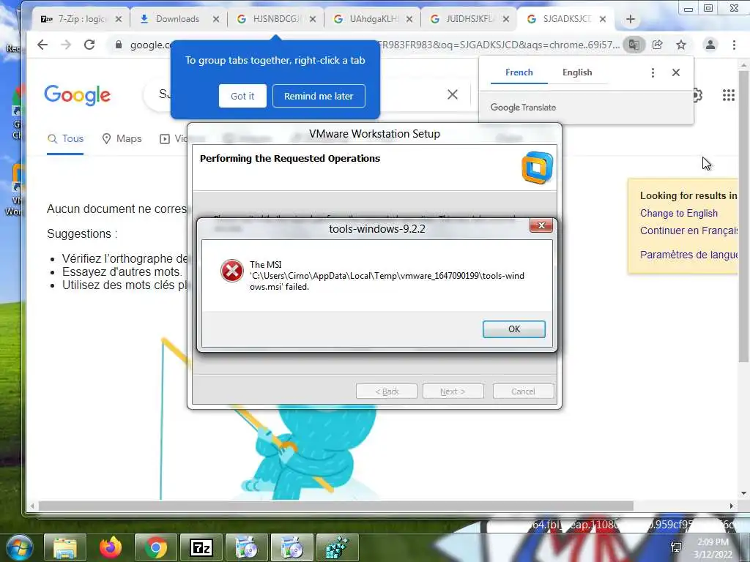Click Remind me later button
750x562 pixels.
(319, 96)
